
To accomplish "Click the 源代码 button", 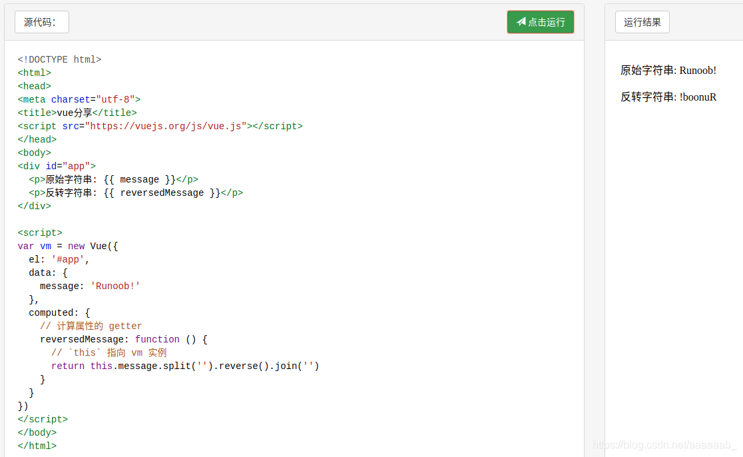I will coord(41,22).
